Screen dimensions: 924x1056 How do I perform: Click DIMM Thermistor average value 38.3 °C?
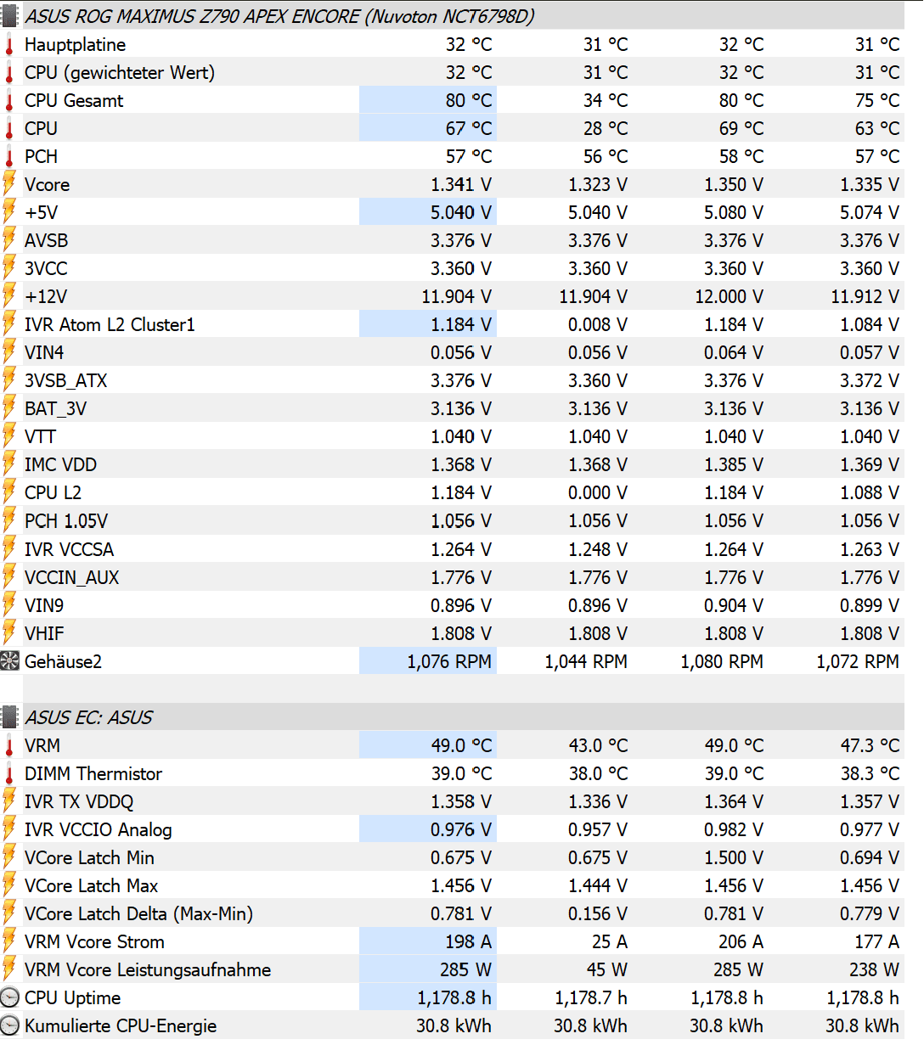pyautogui.click(x=870, y=773)
